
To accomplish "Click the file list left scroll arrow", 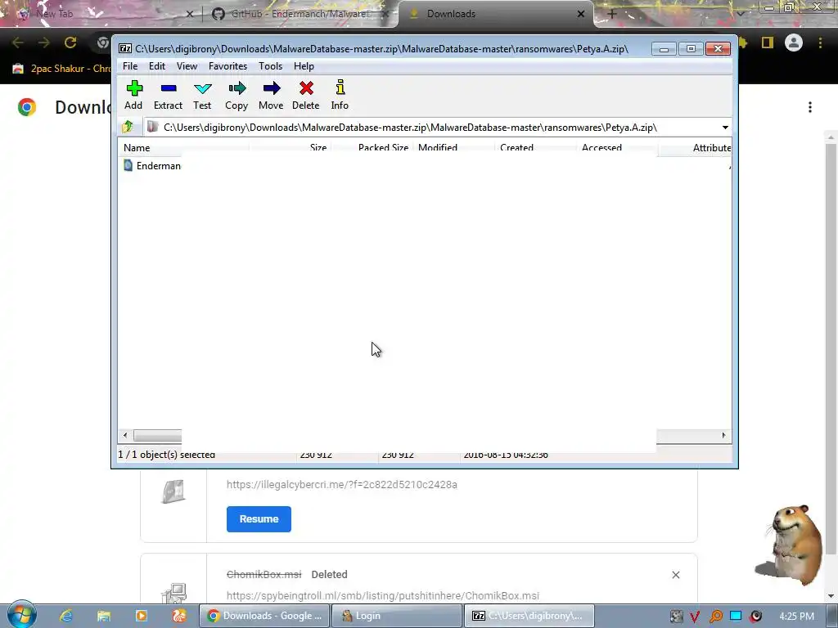I will (x=125, y=435).
